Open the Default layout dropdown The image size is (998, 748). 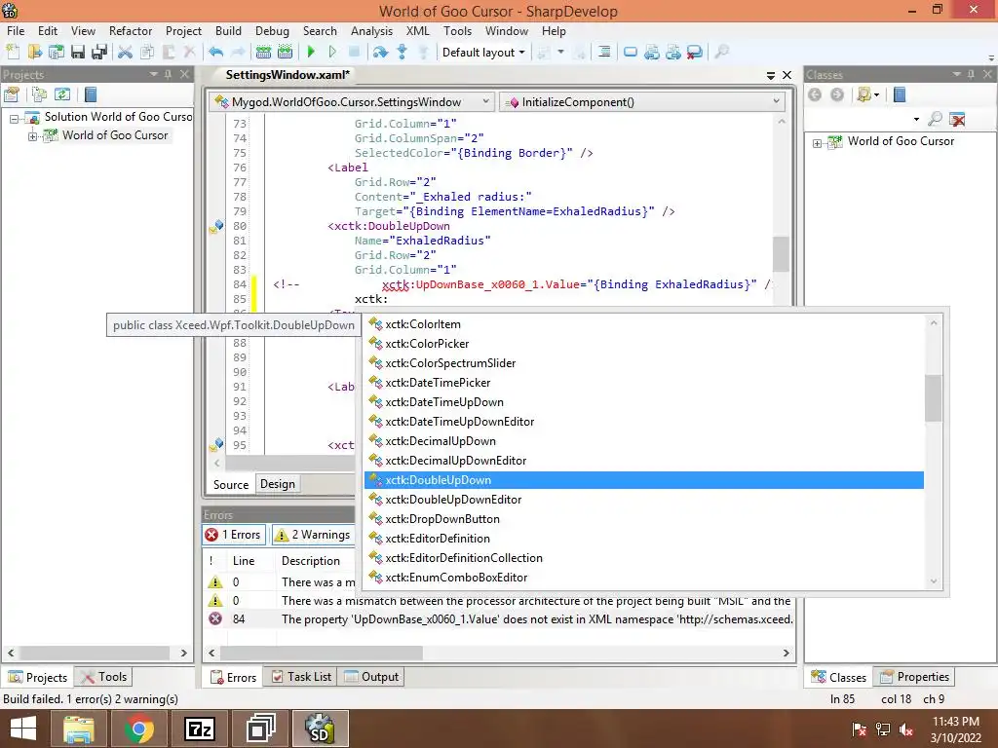[483, 53]
